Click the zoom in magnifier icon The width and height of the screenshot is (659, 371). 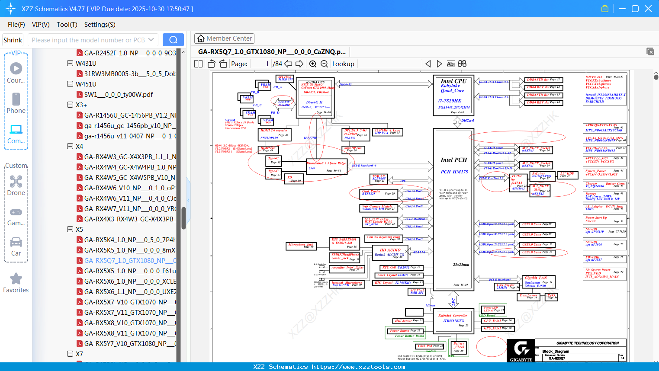coord(313,64)
